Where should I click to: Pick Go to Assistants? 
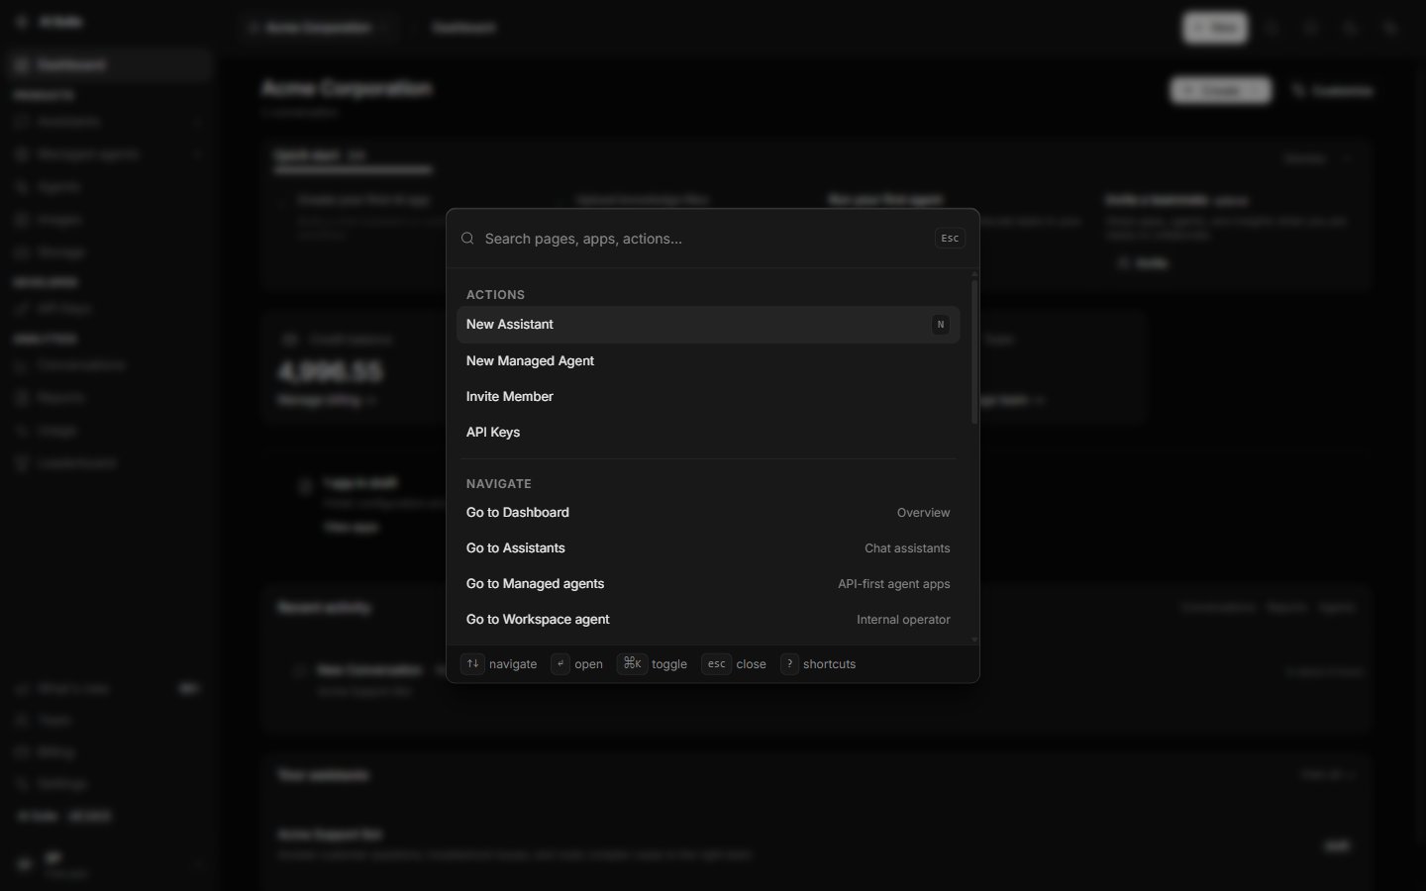coord(708,548)
